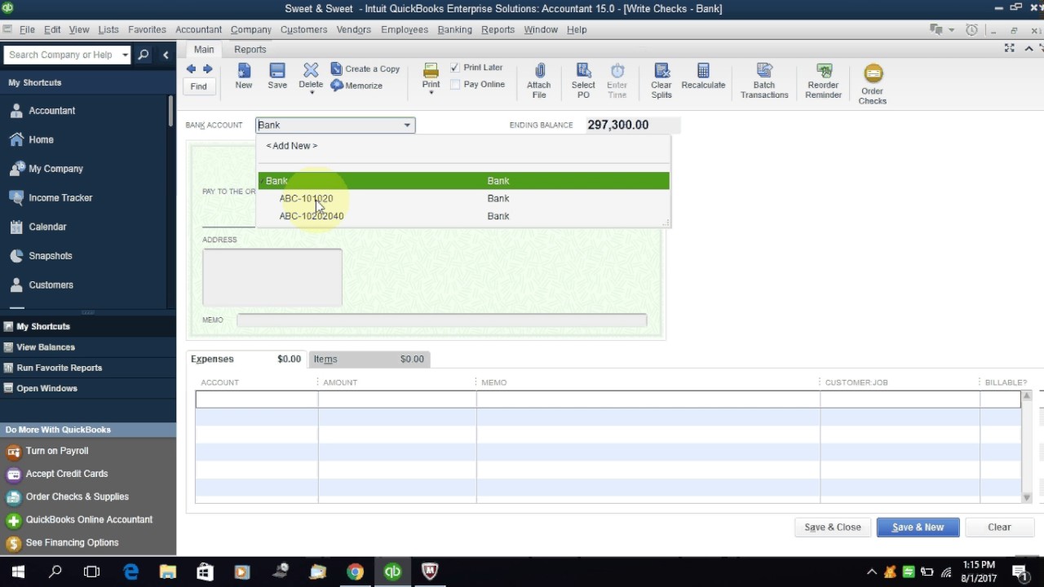This screenshot has width=1044, height=587.
Task: Click Create a Copy
Action: 365,68
